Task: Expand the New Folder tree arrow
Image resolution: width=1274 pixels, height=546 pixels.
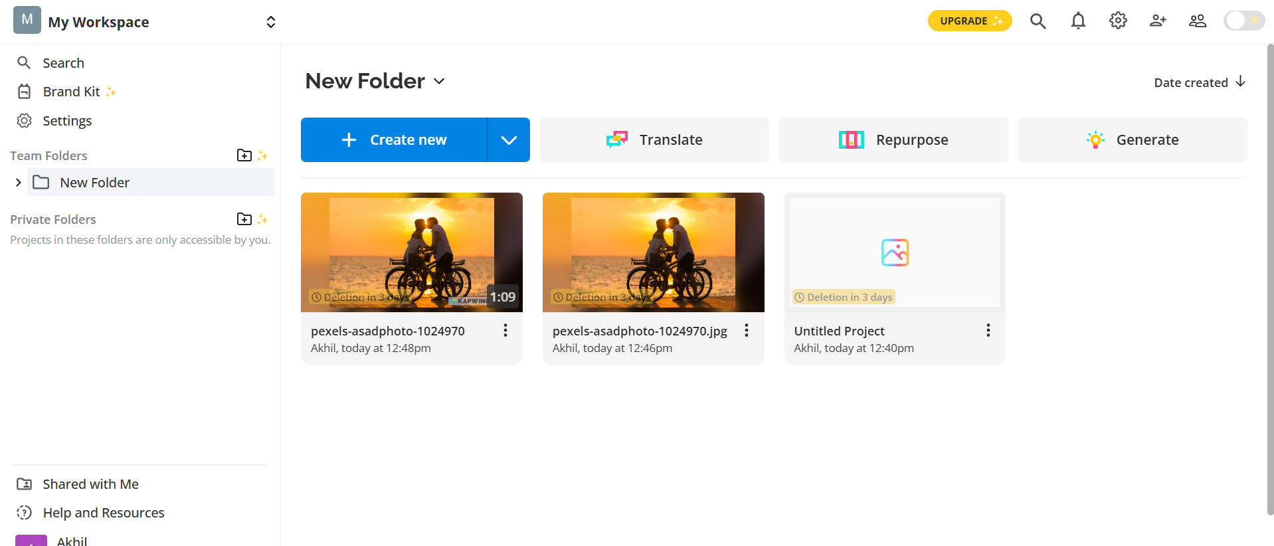Action: pyautogui.click(x=18, y=182)
